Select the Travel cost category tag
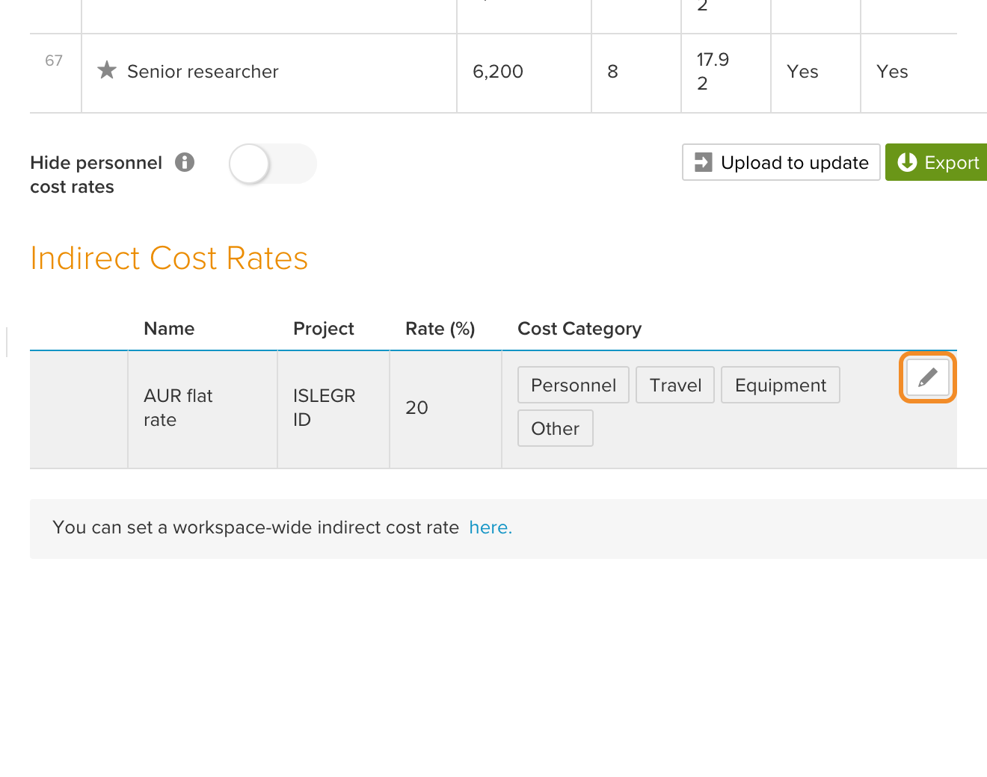Image resolution: width=987 pixels, height=777 pixels. tap(675, 385)
